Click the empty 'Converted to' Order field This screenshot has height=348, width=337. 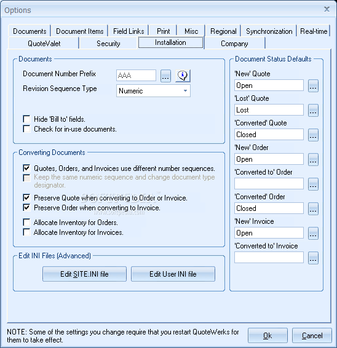(269, 184)
